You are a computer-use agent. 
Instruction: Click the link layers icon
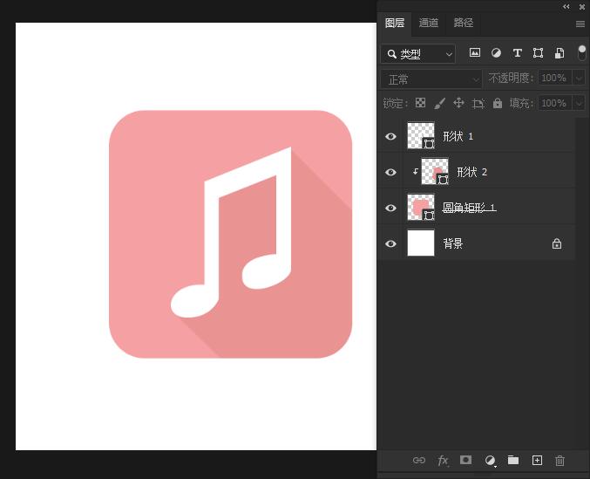(419, 460)
